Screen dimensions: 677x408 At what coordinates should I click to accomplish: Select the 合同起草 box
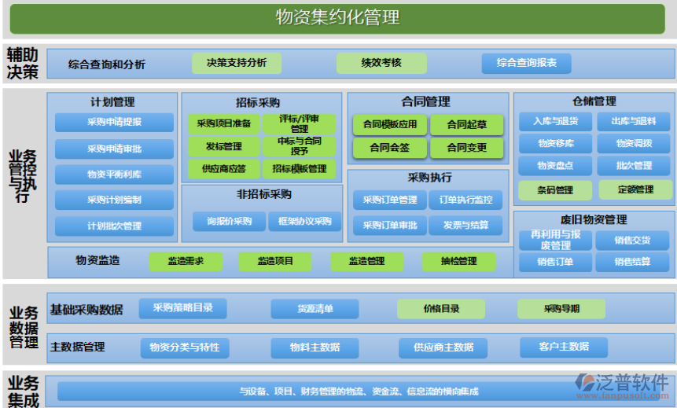click(467, 125)
